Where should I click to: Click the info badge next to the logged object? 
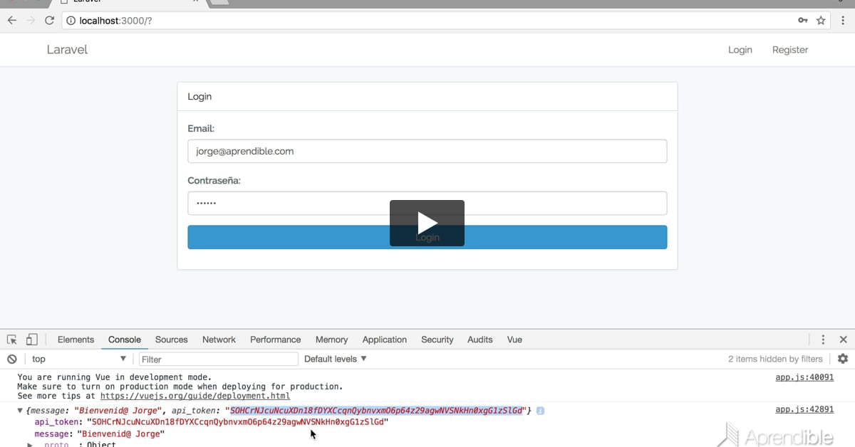click(x=540, y=411)
